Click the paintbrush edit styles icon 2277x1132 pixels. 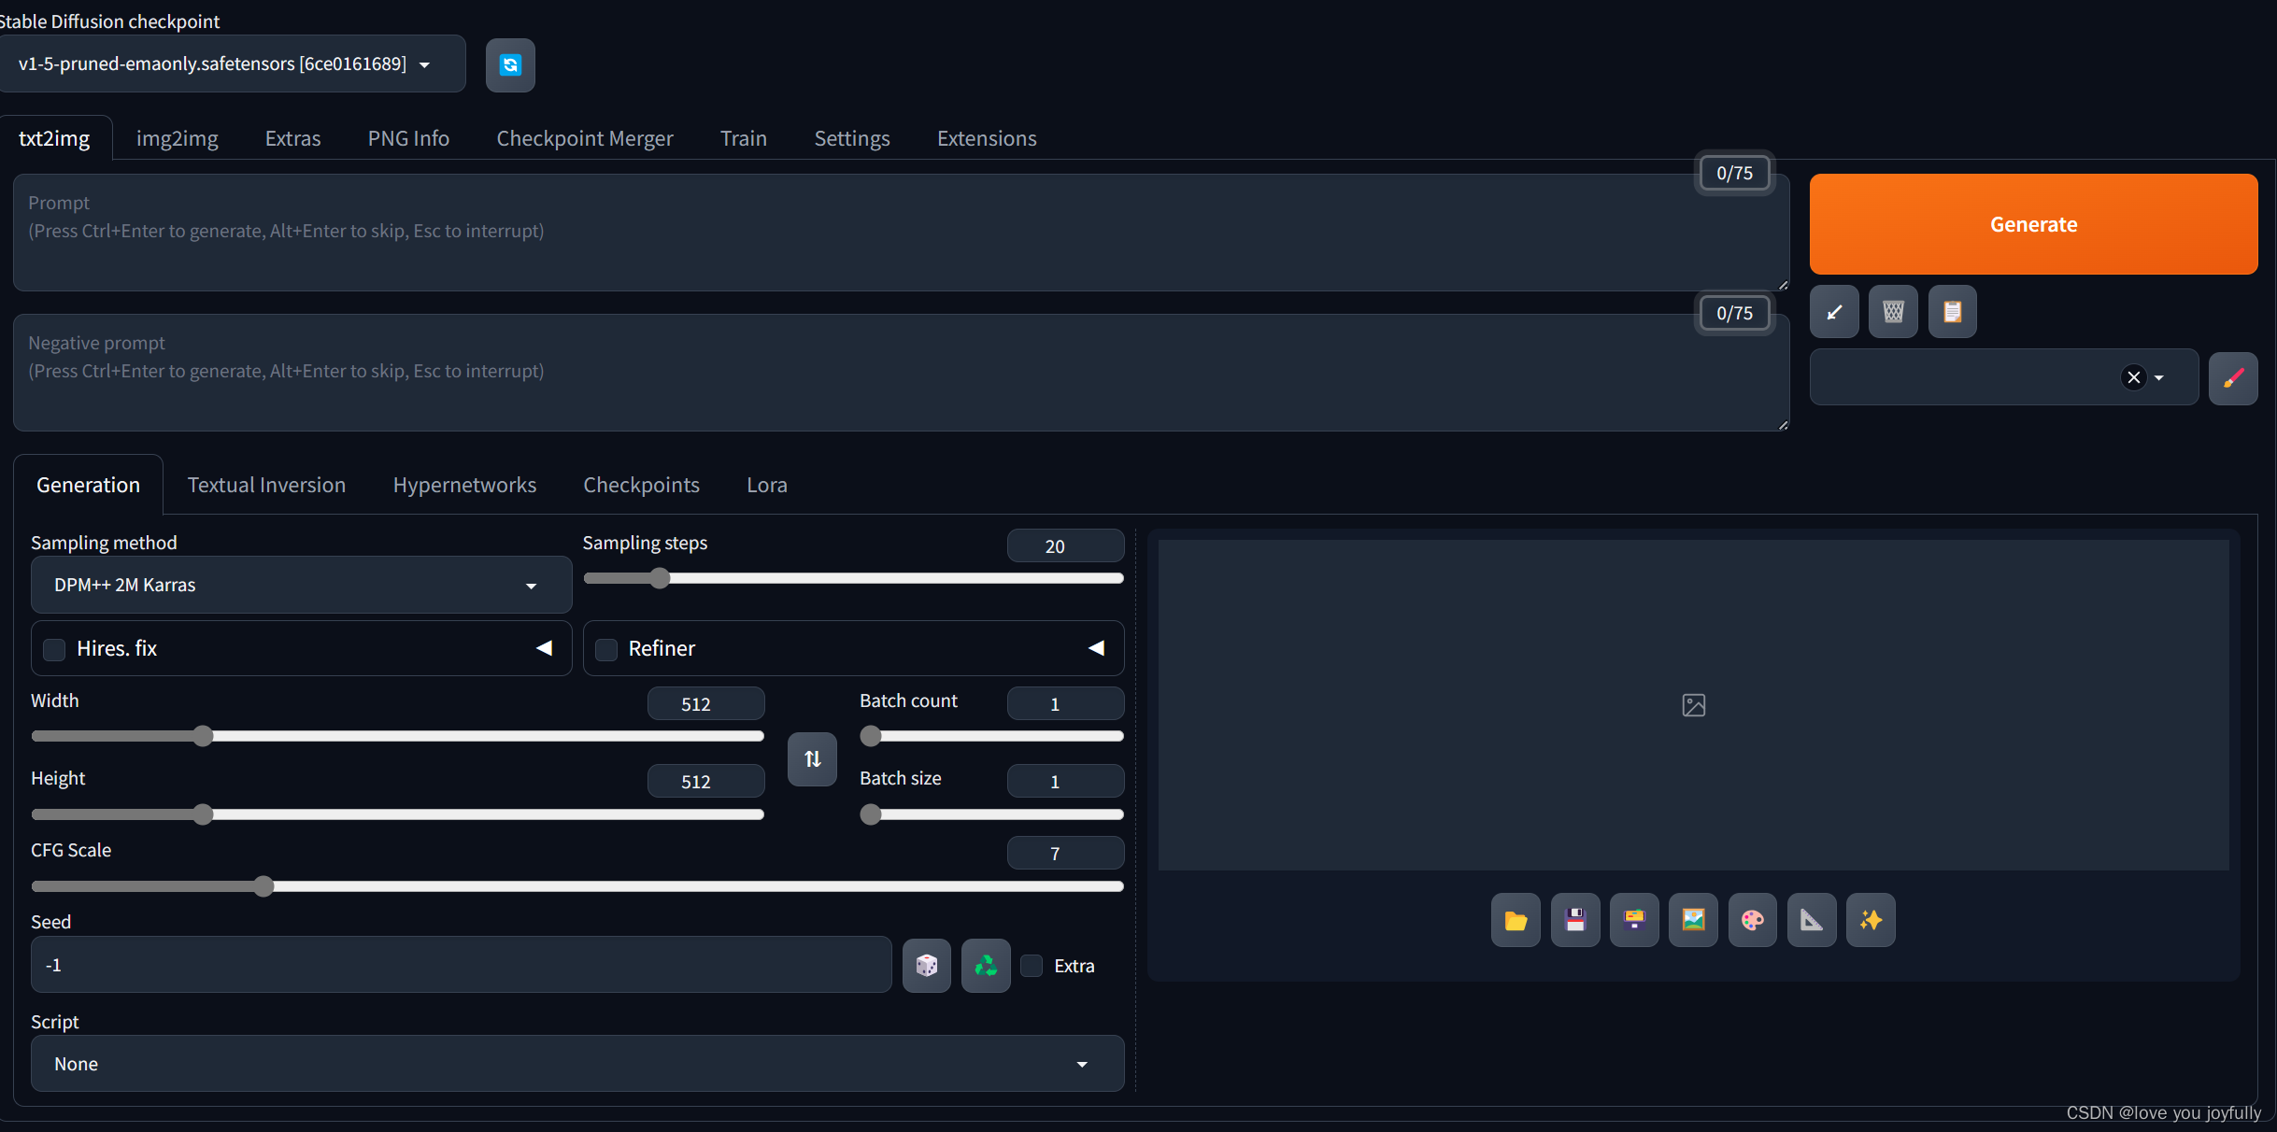pos(2233,378)
